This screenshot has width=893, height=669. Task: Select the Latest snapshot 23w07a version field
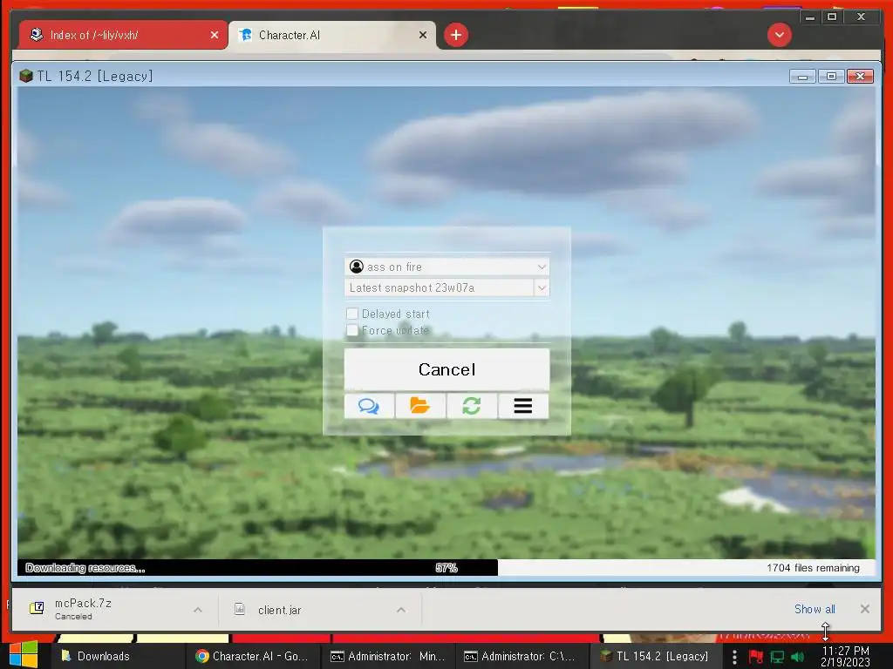click(x=440, y=287)
